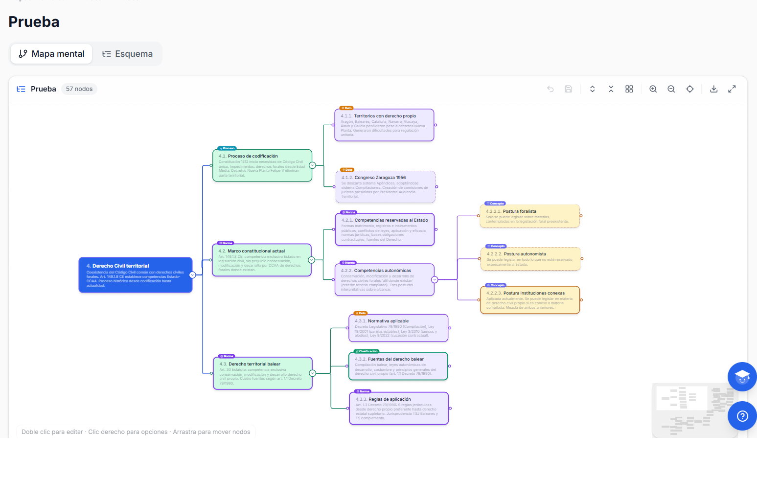Collapse the 4. Derecho Civil territorial root node
Screen dimensions: 757x501
[192, 274]
